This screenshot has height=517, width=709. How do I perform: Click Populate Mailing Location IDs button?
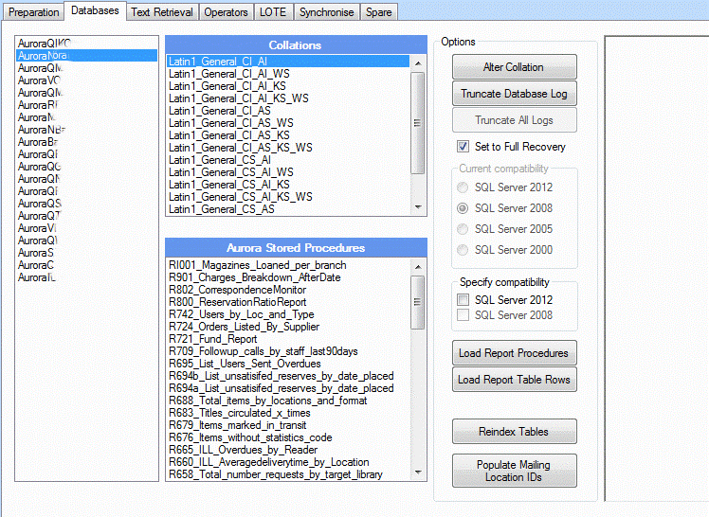point(514,471)
